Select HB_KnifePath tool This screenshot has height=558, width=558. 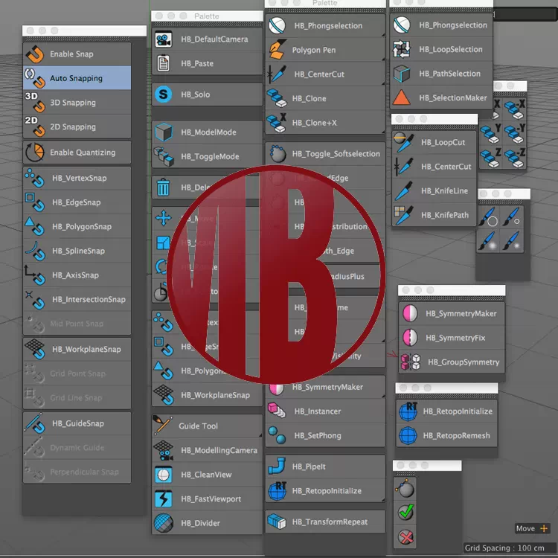tap(434, 215)
